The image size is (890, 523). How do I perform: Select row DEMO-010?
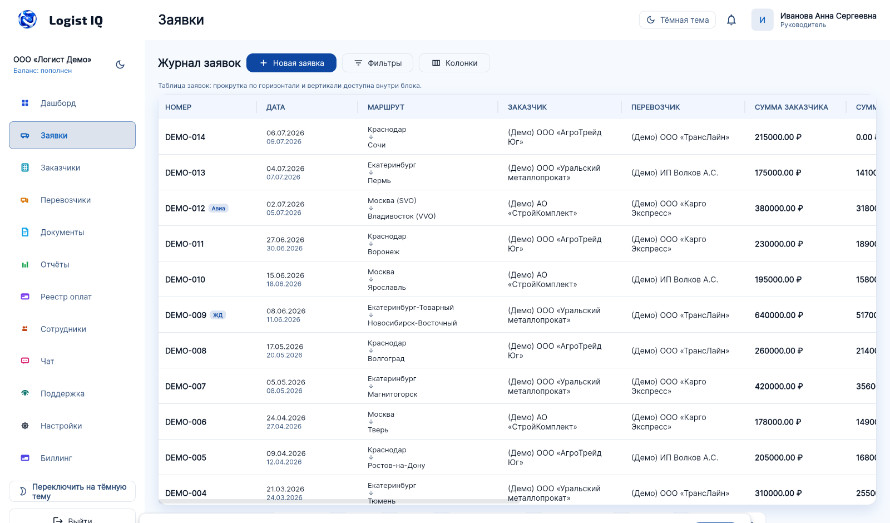[x=517, y=279]
